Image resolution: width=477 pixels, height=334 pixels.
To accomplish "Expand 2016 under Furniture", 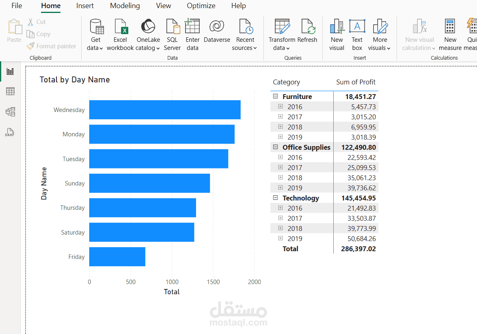I will click(x=281, y=106).
